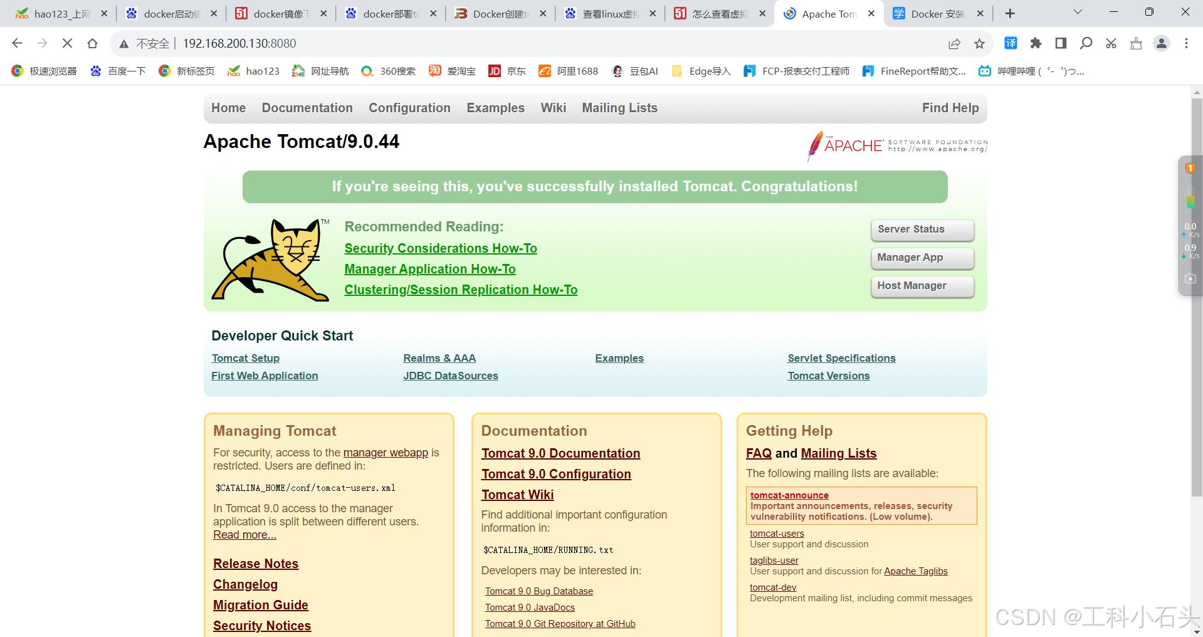Click the Host Manager button
Viewport: 1203px width, 637px height.
922,286
